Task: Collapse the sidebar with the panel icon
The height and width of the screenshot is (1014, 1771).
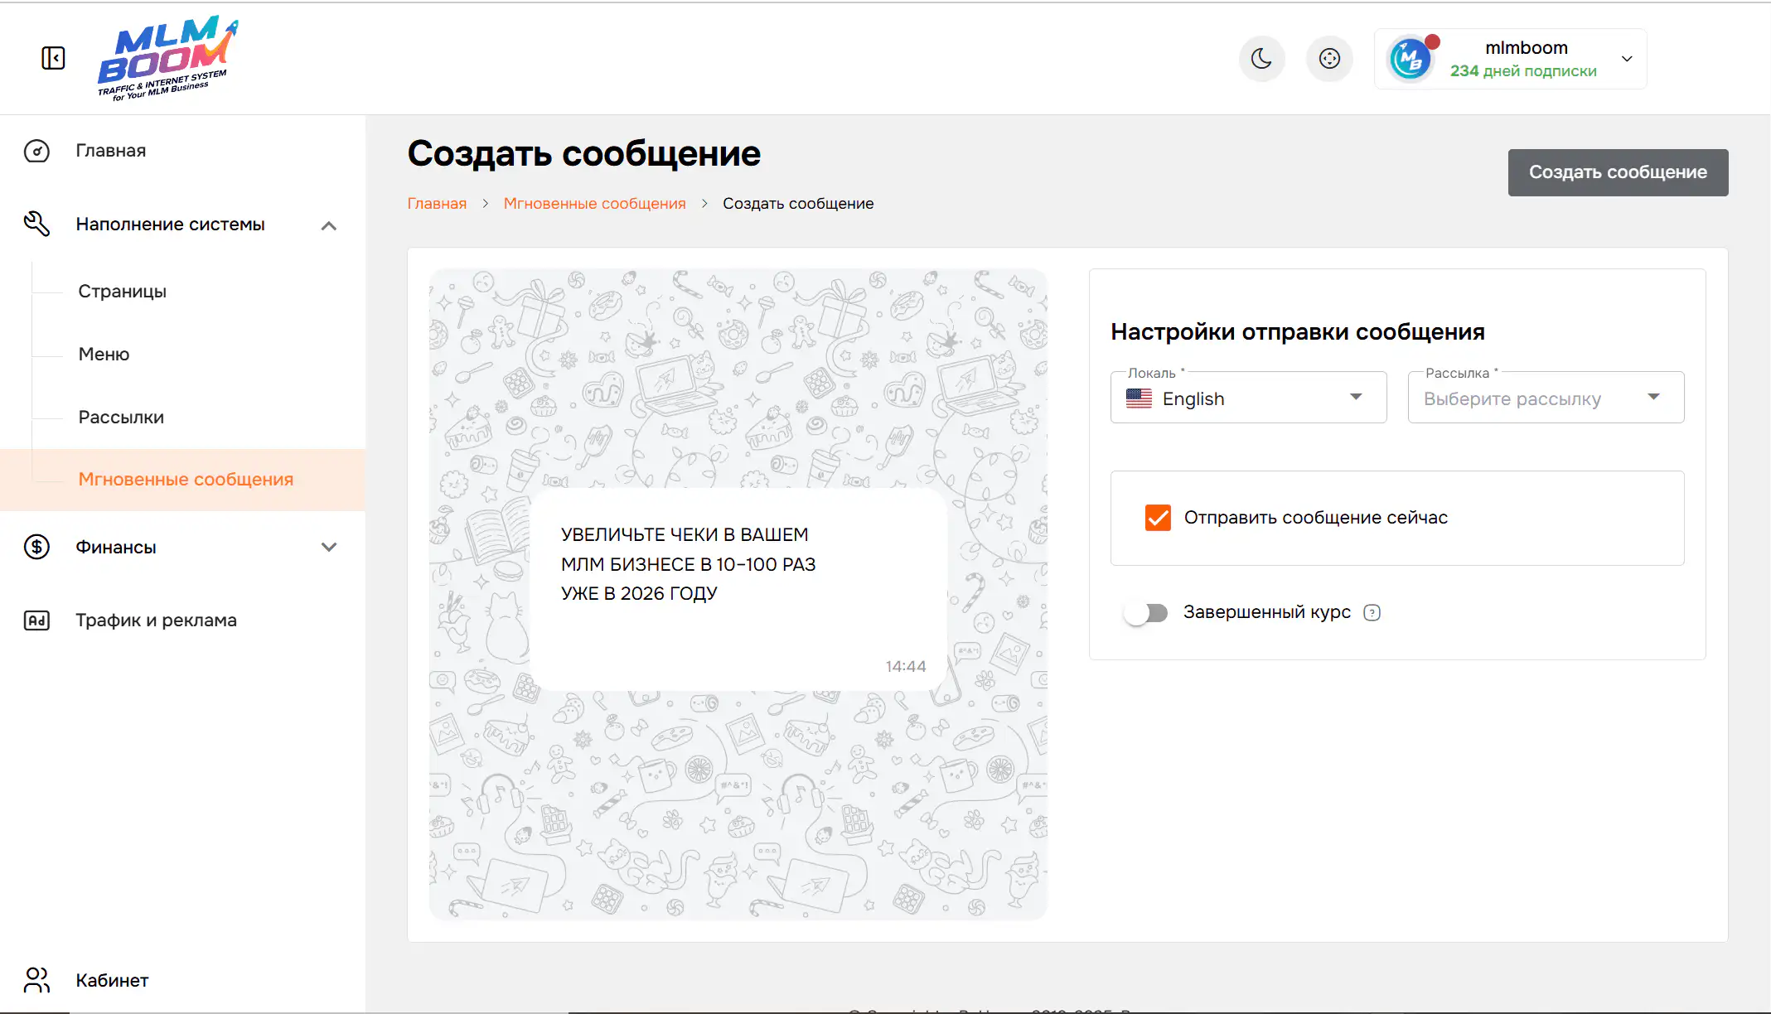Action: (53, 58)
